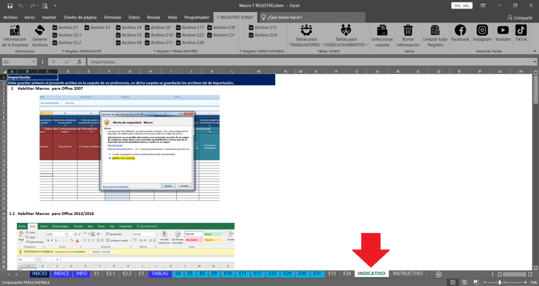Open Archivo E23 in ribbon

[x=190, y=35]
